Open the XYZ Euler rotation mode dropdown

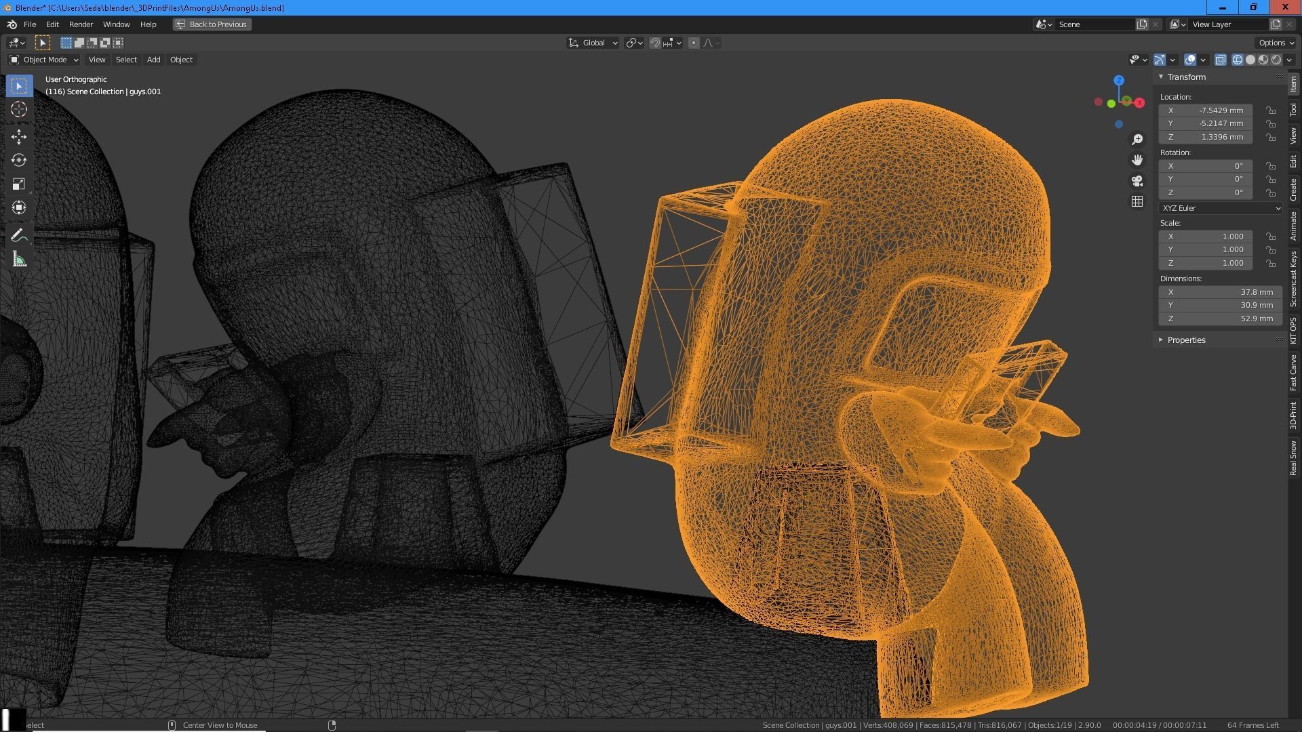point(1220,208)
